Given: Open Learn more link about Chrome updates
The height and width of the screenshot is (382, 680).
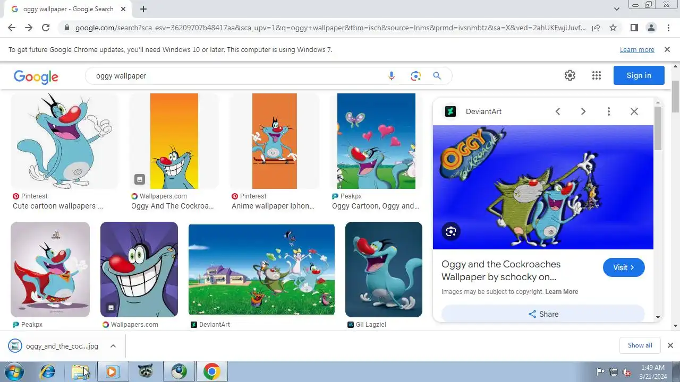Looking at the screenshot, I should [x=637, y=49].
